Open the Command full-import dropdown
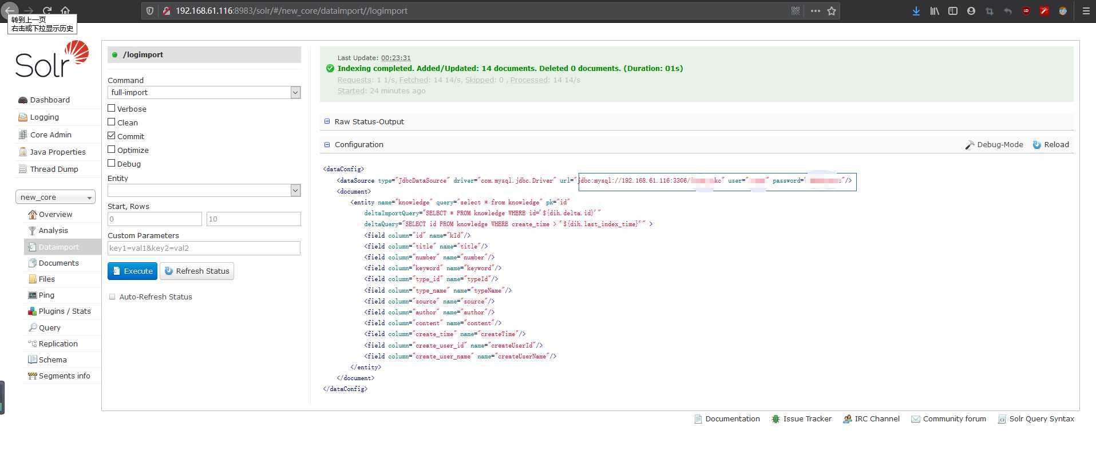1096x450 pixels. tap(204, 92)
